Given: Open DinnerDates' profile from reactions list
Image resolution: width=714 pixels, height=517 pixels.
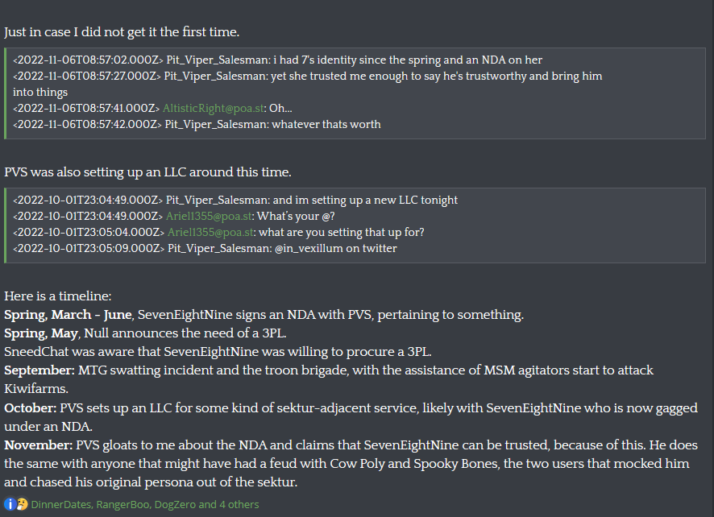Looking at the screenshot, I should pos(61,504).
